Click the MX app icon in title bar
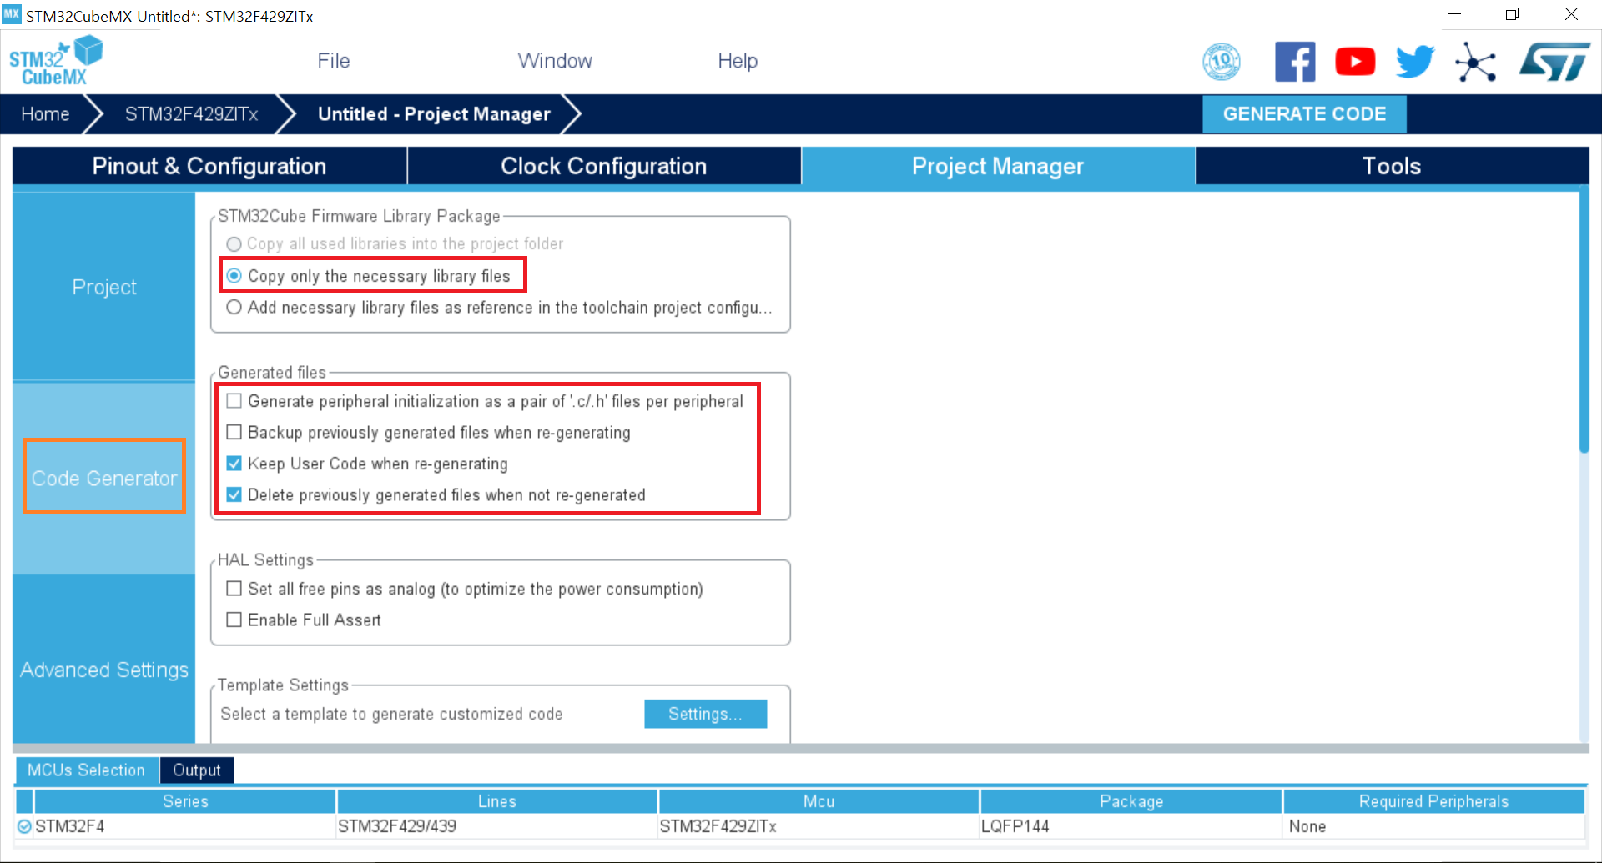This screenshot has height=863, width=1602. pyautogui.click(x=11, y=14)
